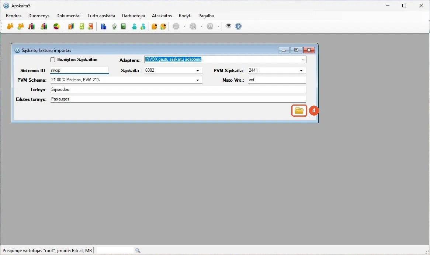Open the Dokumentai menu
This screenshot has width=430, height=255.
68,16
